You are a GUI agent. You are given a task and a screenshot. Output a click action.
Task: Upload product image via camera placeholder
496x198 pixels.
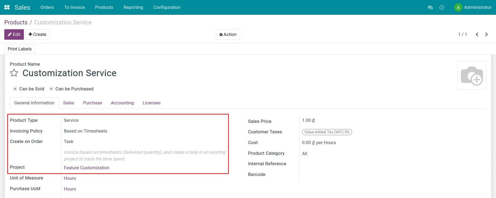[472, 75]
